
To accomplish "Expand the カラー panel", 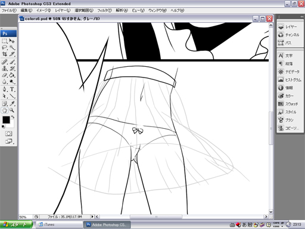I will tap(290, 96).
